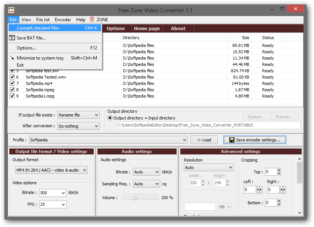314x227 pixels.
Task: Open the File list menu
Action: tap(43, 20)
